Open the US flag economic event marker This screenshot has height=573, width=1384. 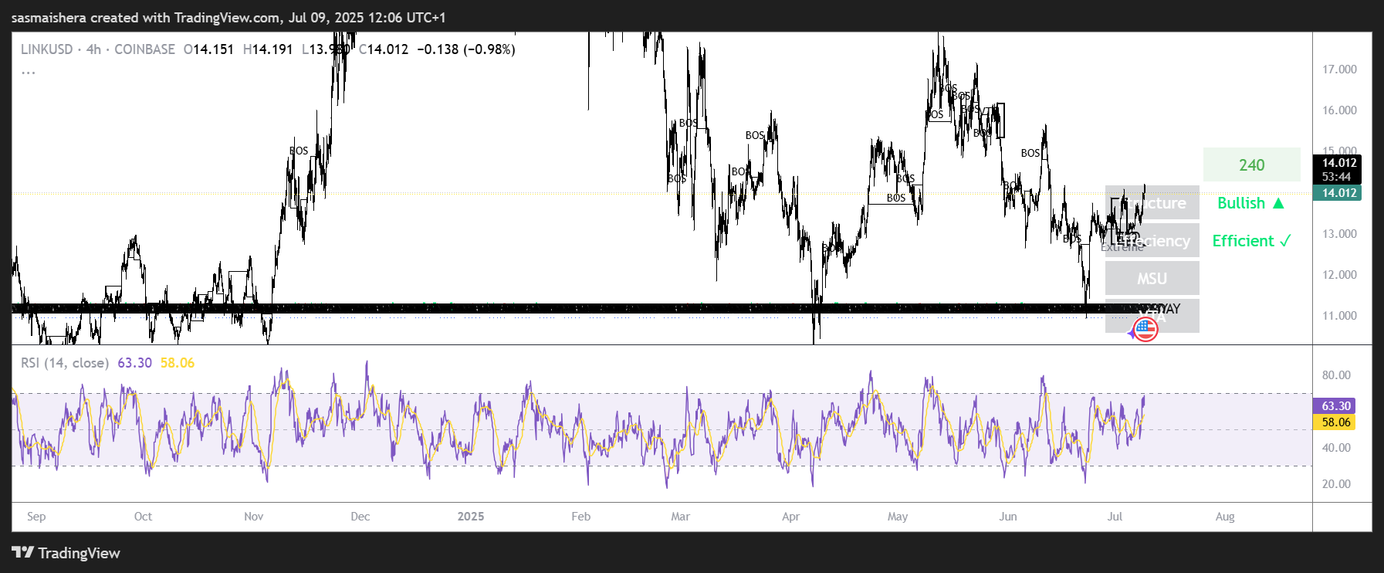[1146, 330]
